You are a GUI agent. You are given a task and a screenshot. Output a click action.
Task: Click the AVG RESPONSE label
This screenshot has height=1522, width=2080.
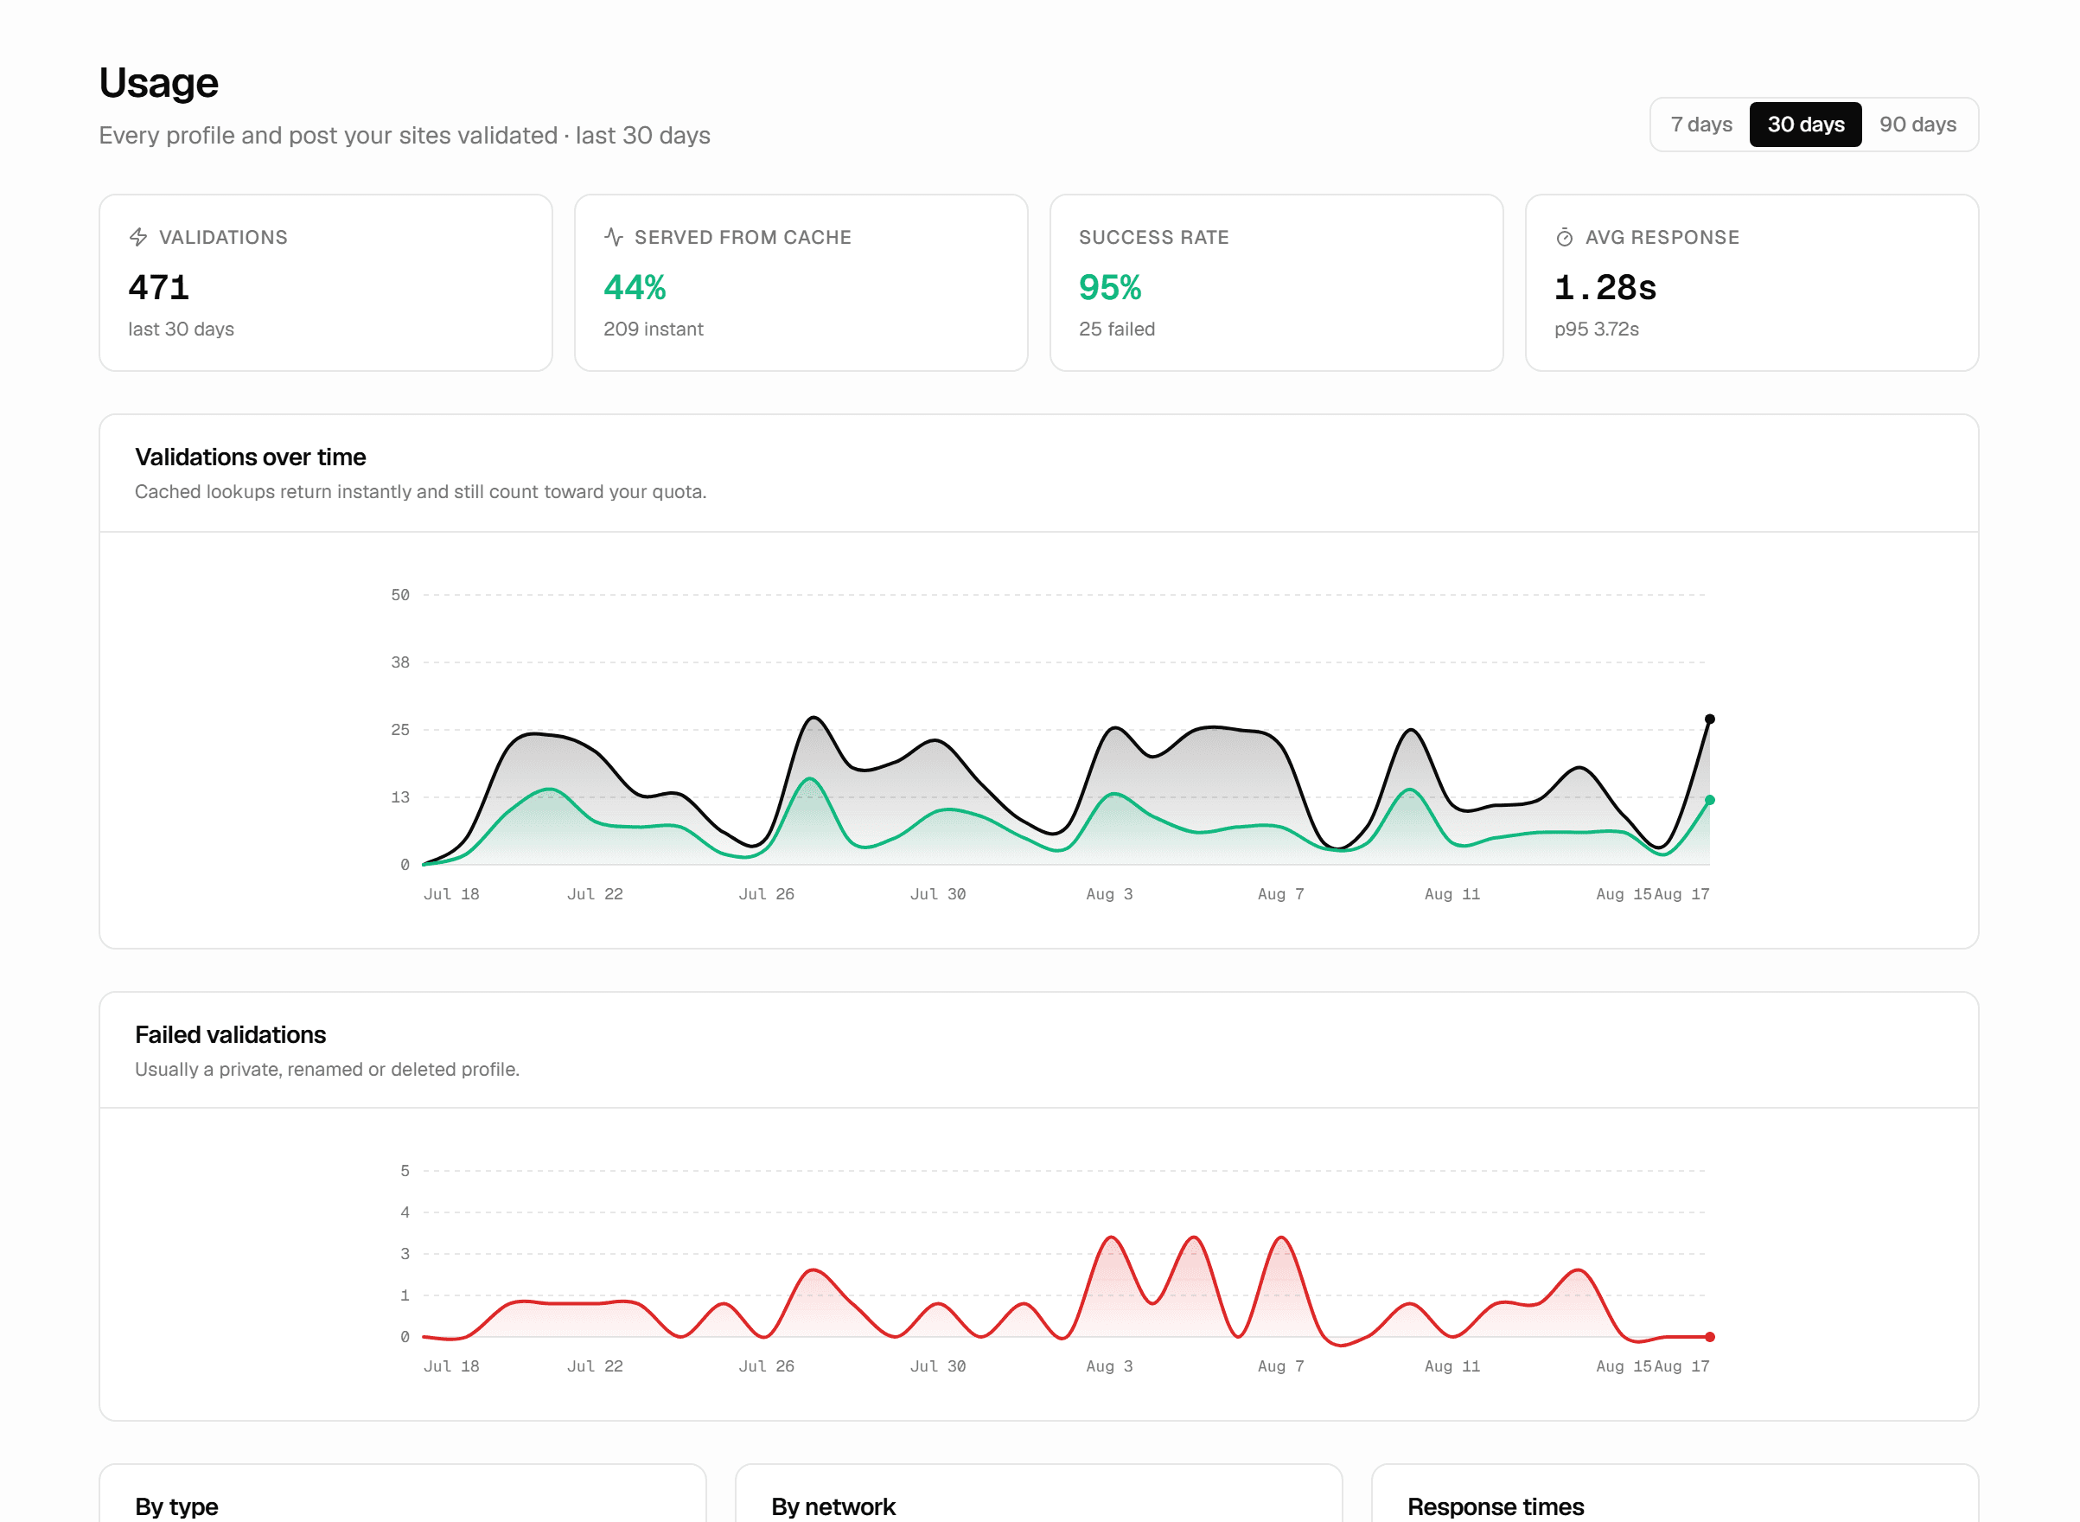(x=1662, y=238)
